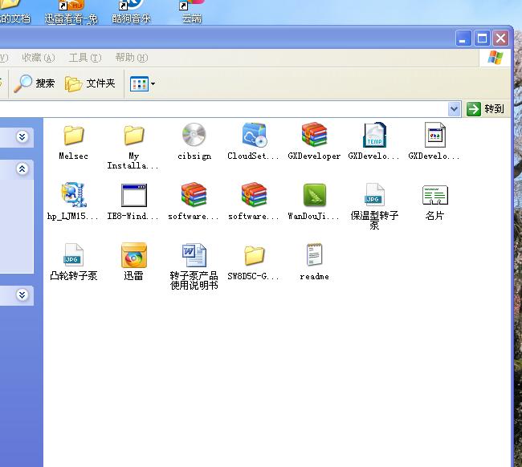Select the 名片 spreadsheet file
Screen dimensions: 522x467
pyautogui.click(x=434, y=196)
